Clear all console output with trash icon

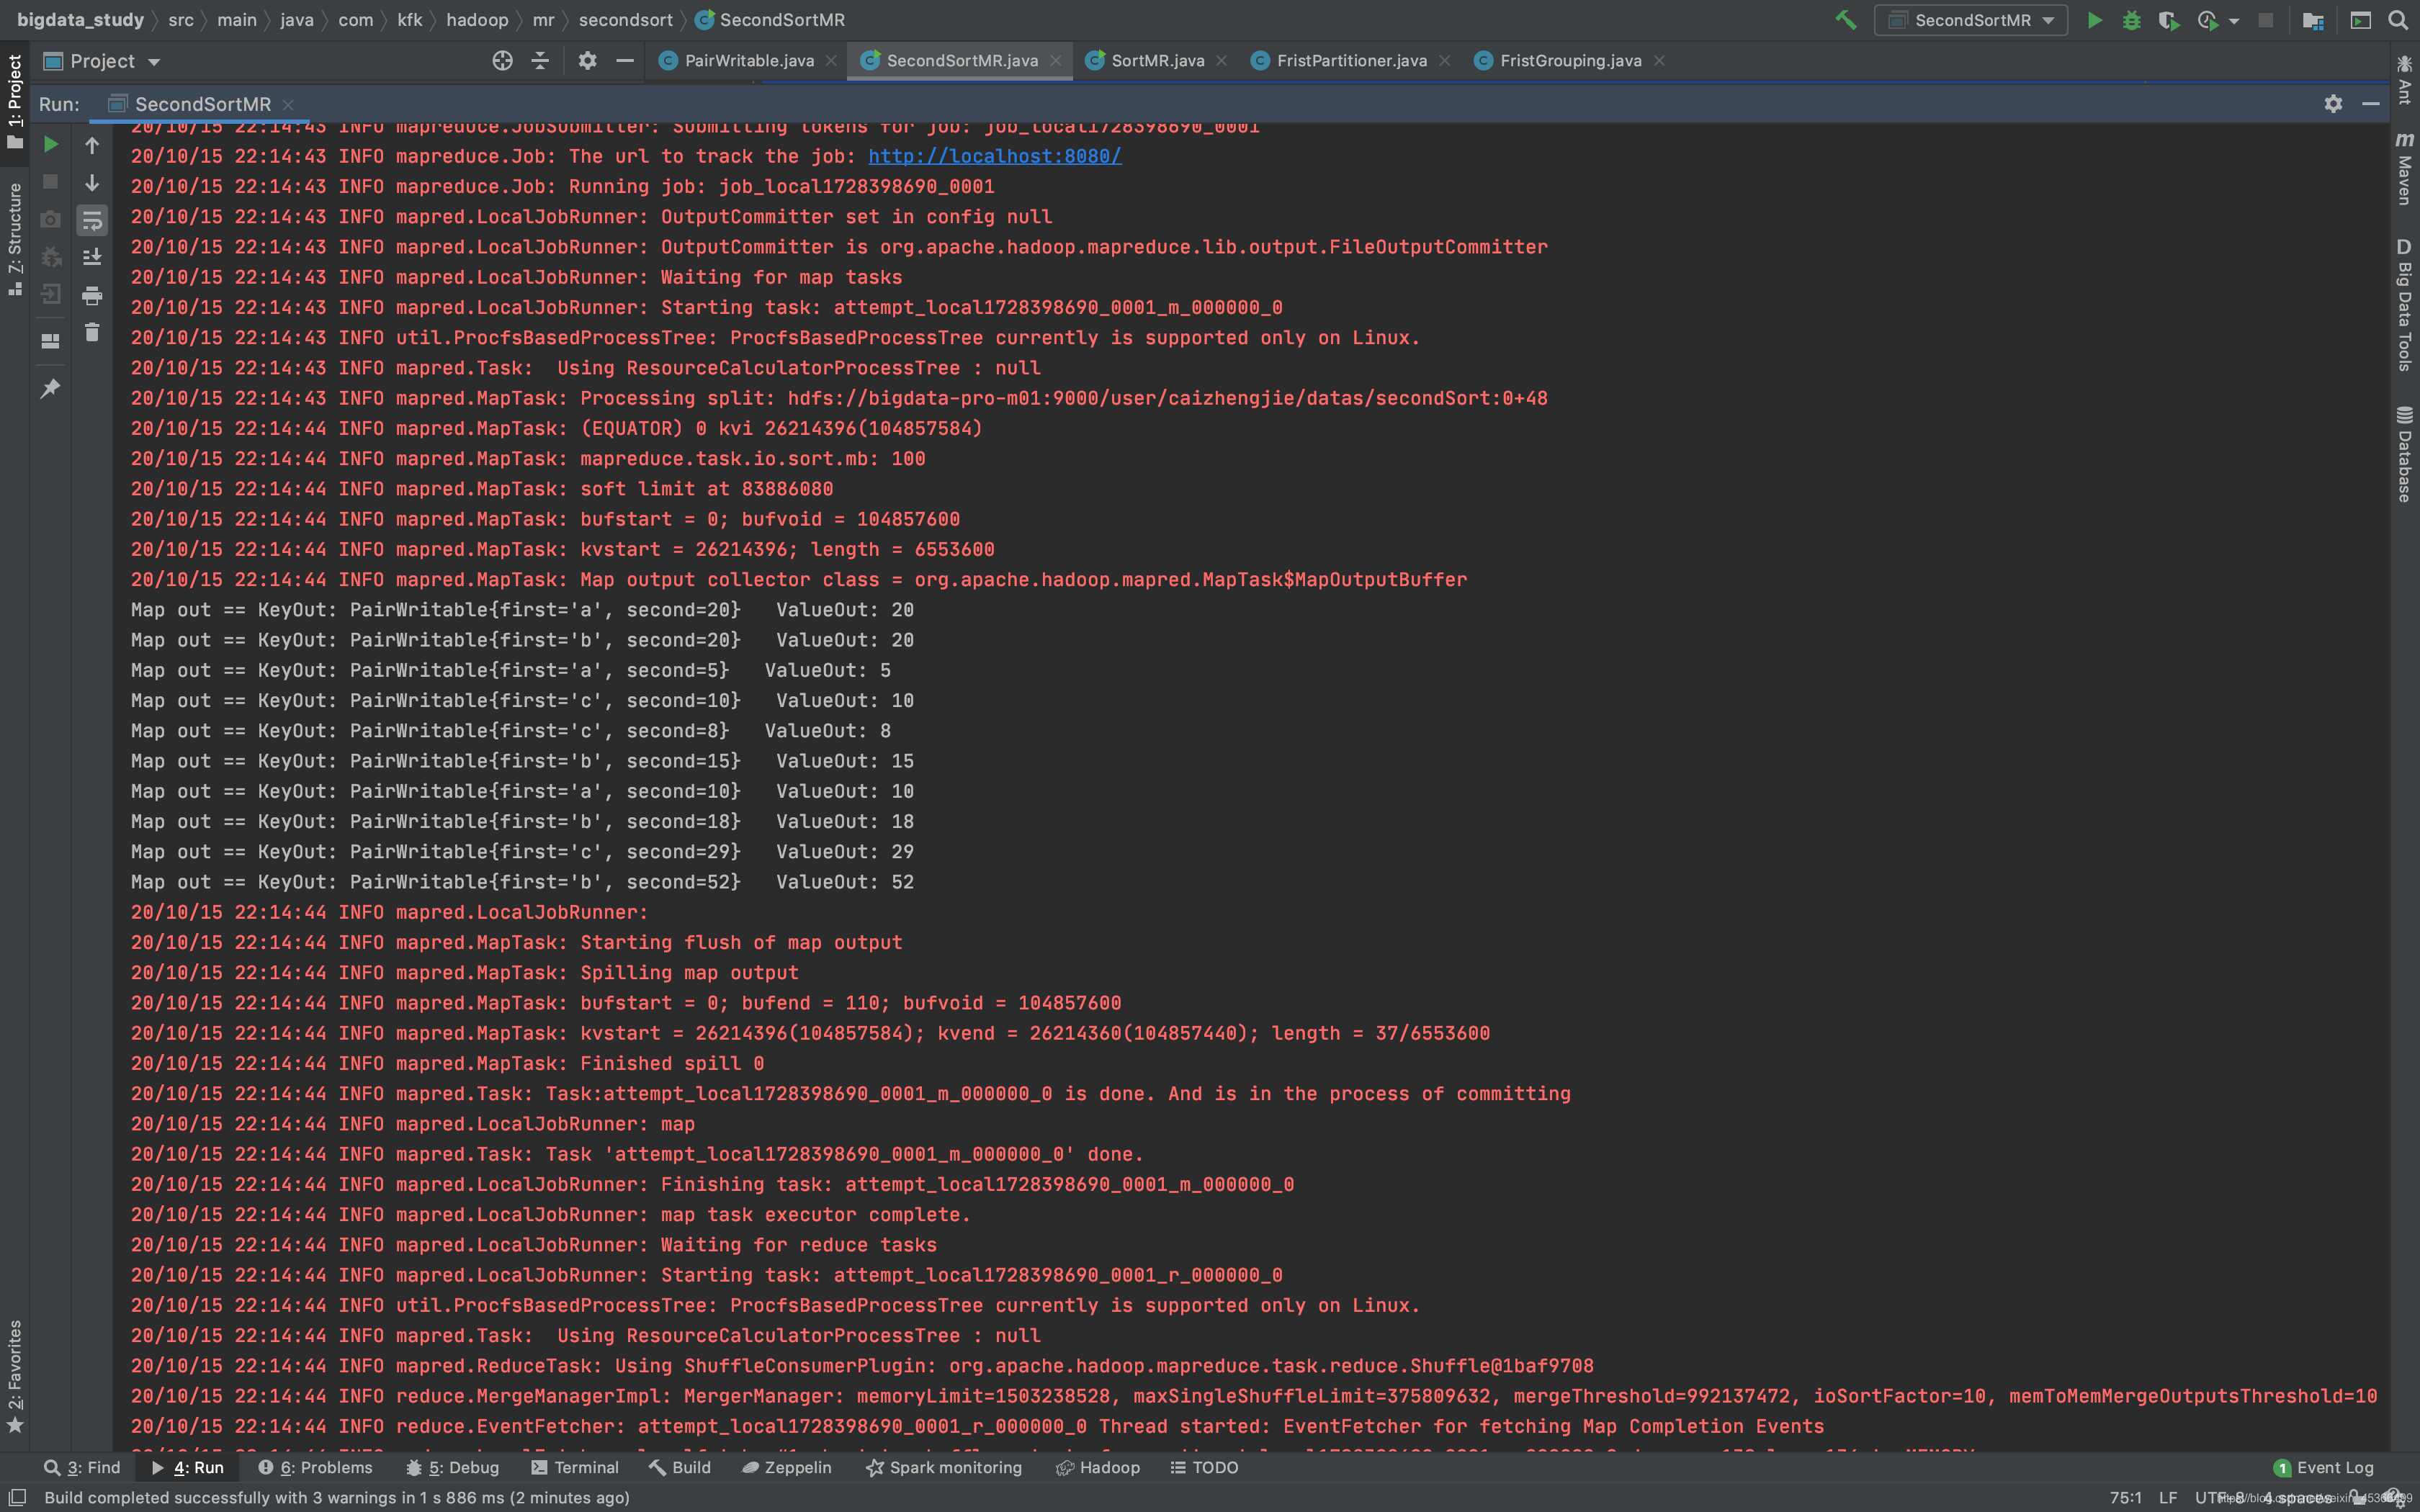coord(92,332)
